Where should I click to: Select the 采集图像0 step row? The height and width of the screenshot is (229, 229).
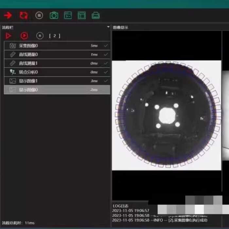coord(57,46)
